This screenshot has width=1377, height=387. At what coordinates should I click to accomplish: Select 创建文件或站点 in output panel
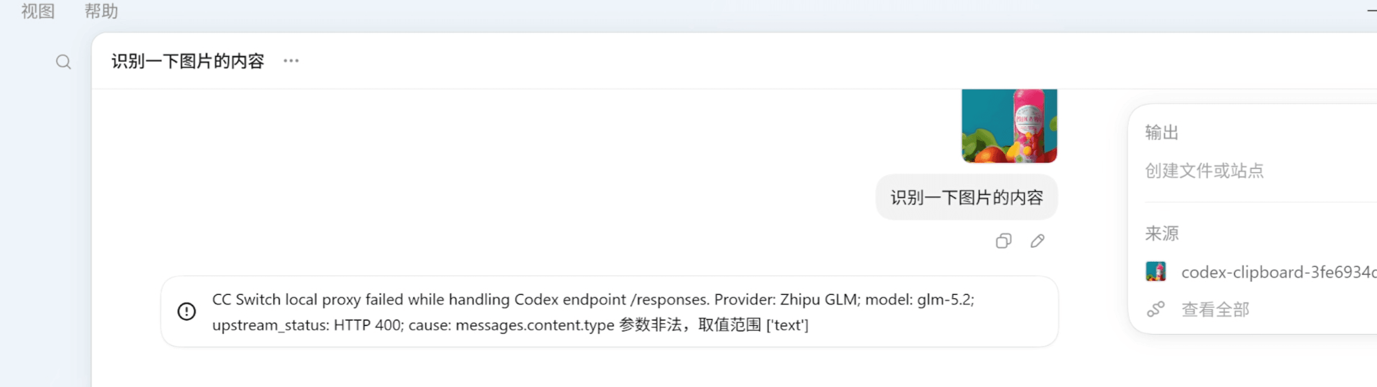pyautogui.click(x=1204, y=171)
